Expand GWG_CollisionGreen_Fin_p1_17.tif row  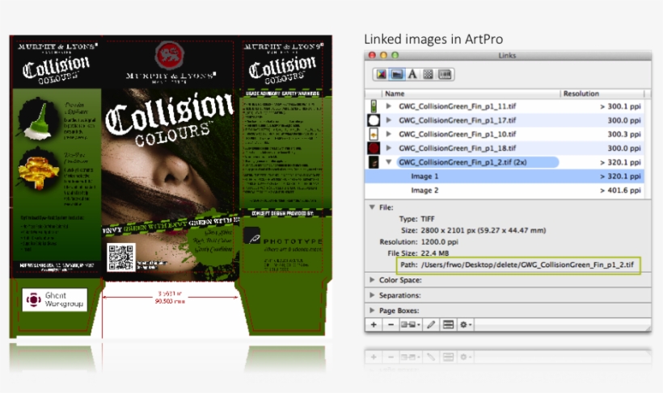click(388, 120)
